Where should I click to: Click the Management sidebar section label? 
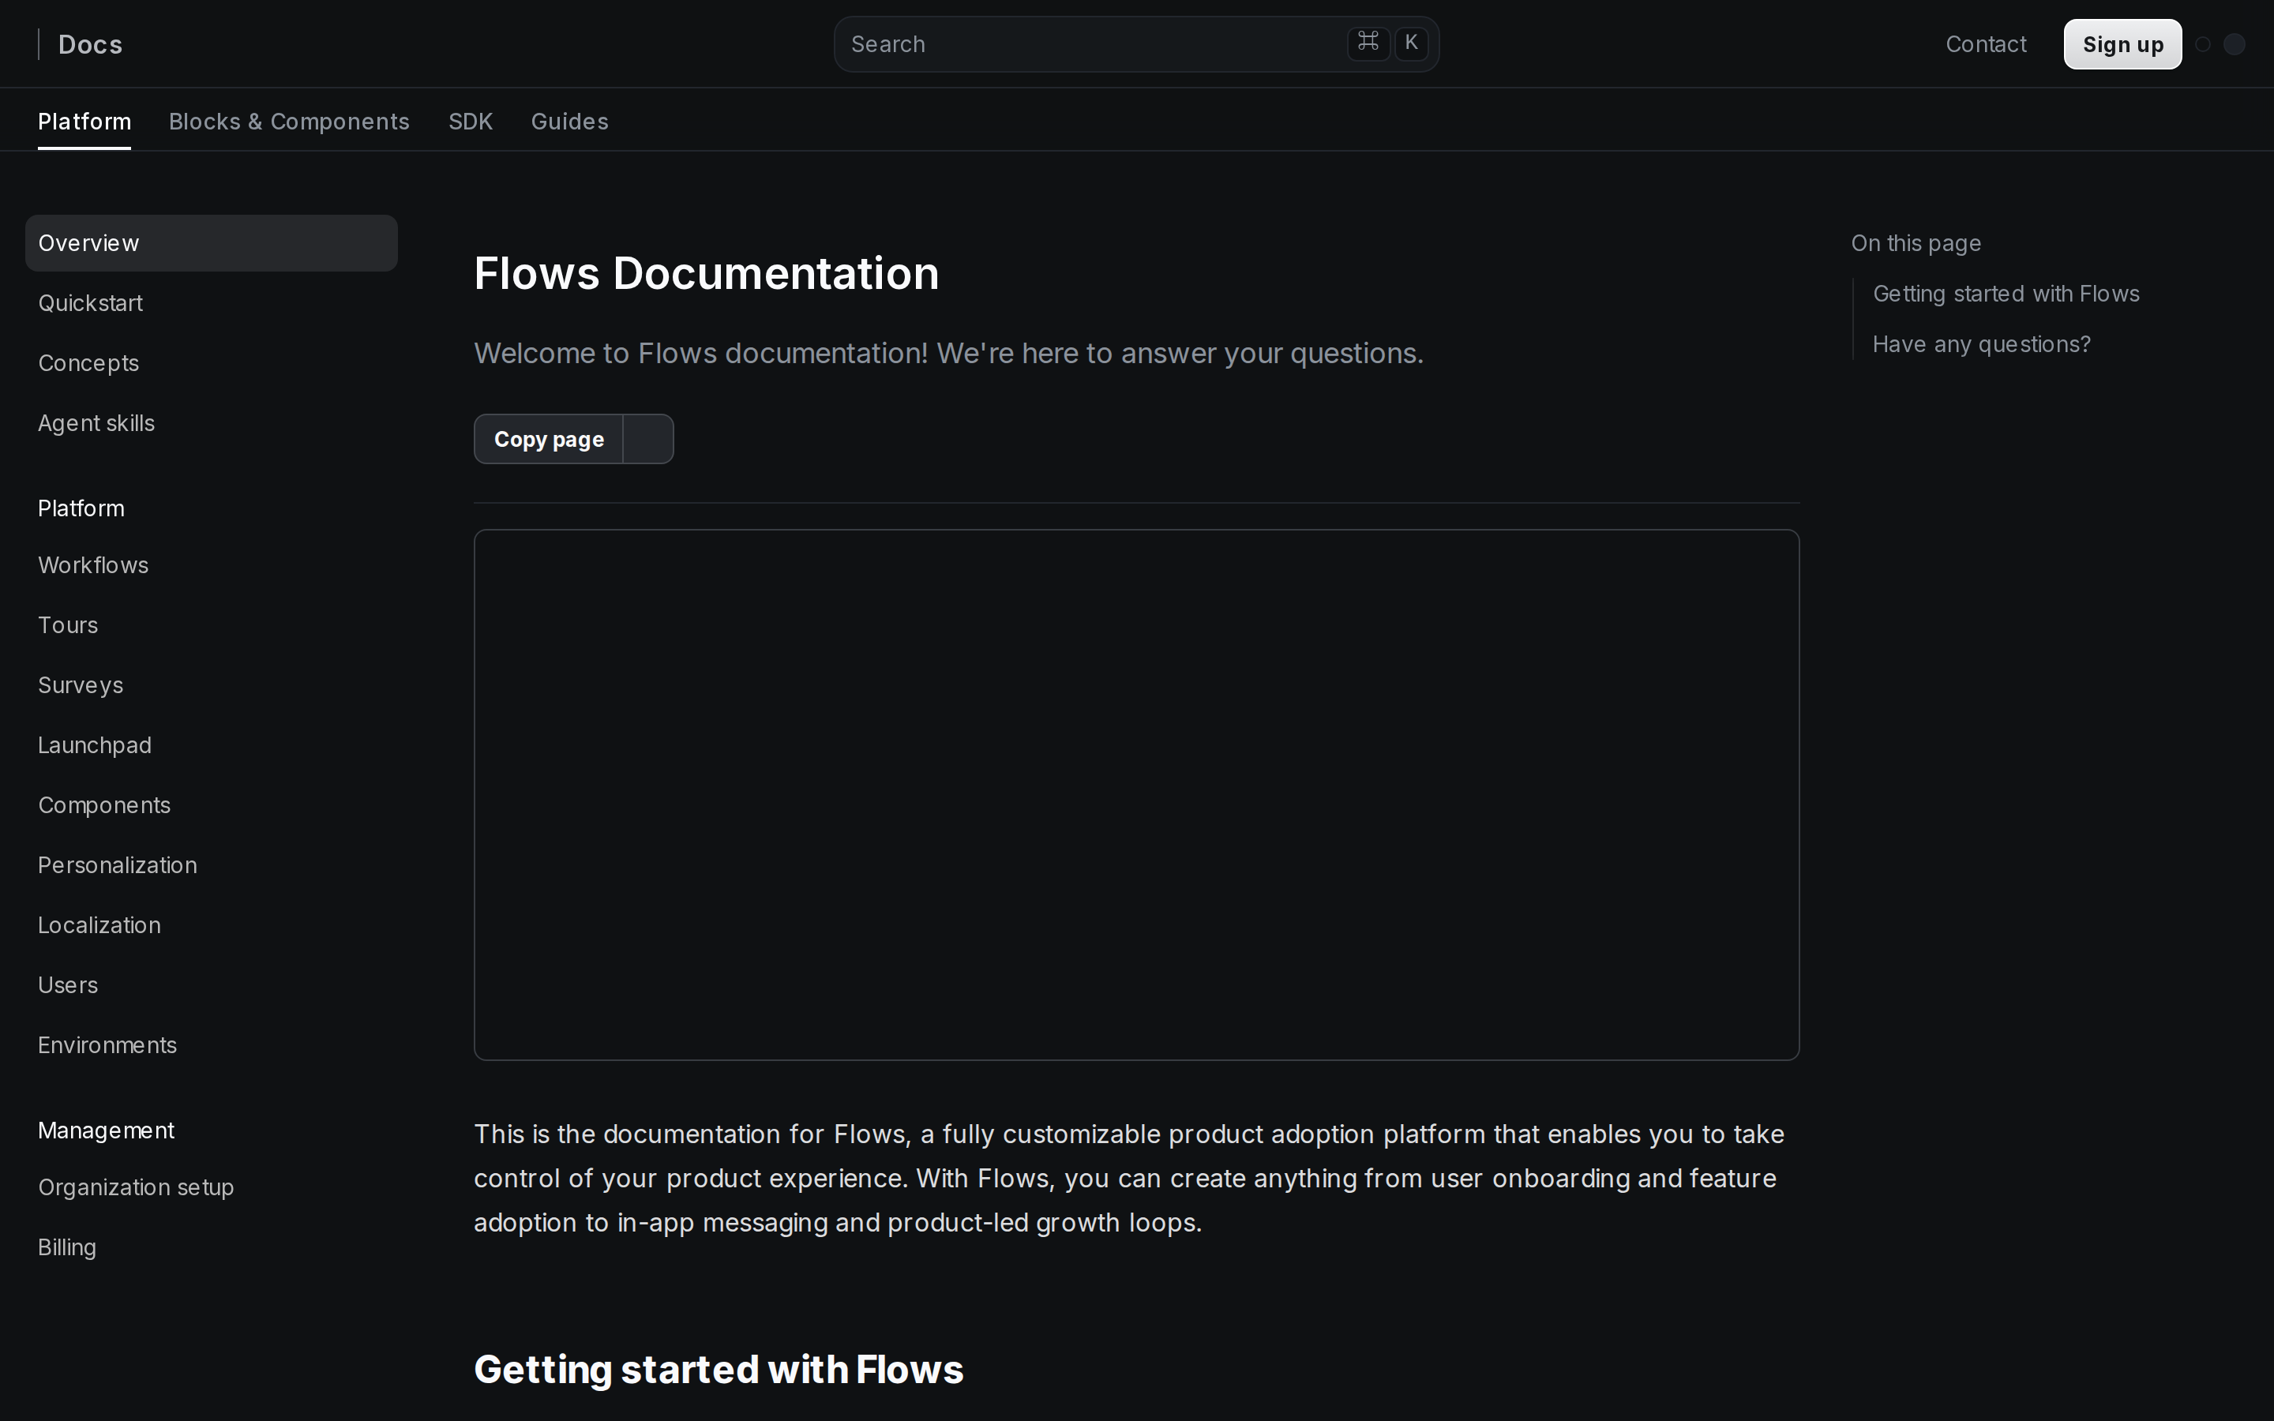point(106,1130)
